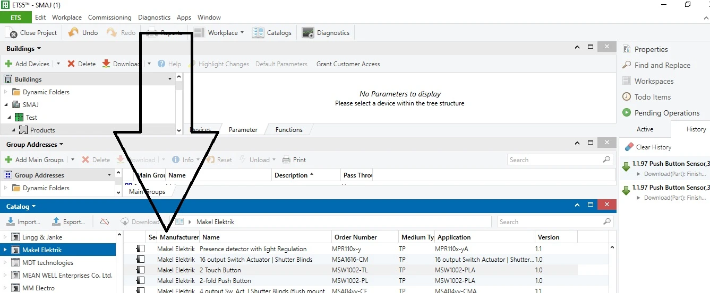
Task: Click Highlight Changes button
Action: pos(224,64)
